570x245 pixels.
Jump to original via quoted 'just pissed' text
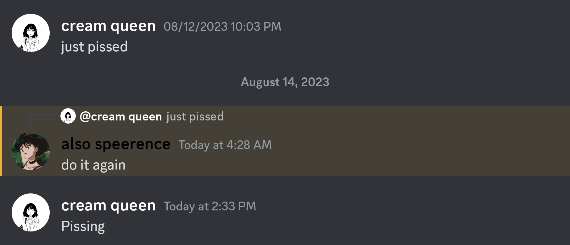point(195,117)
